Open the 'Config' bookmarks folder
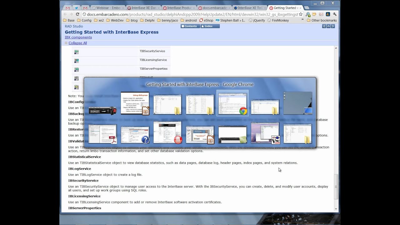Screen dimensions: 400x225 [84, 20]
